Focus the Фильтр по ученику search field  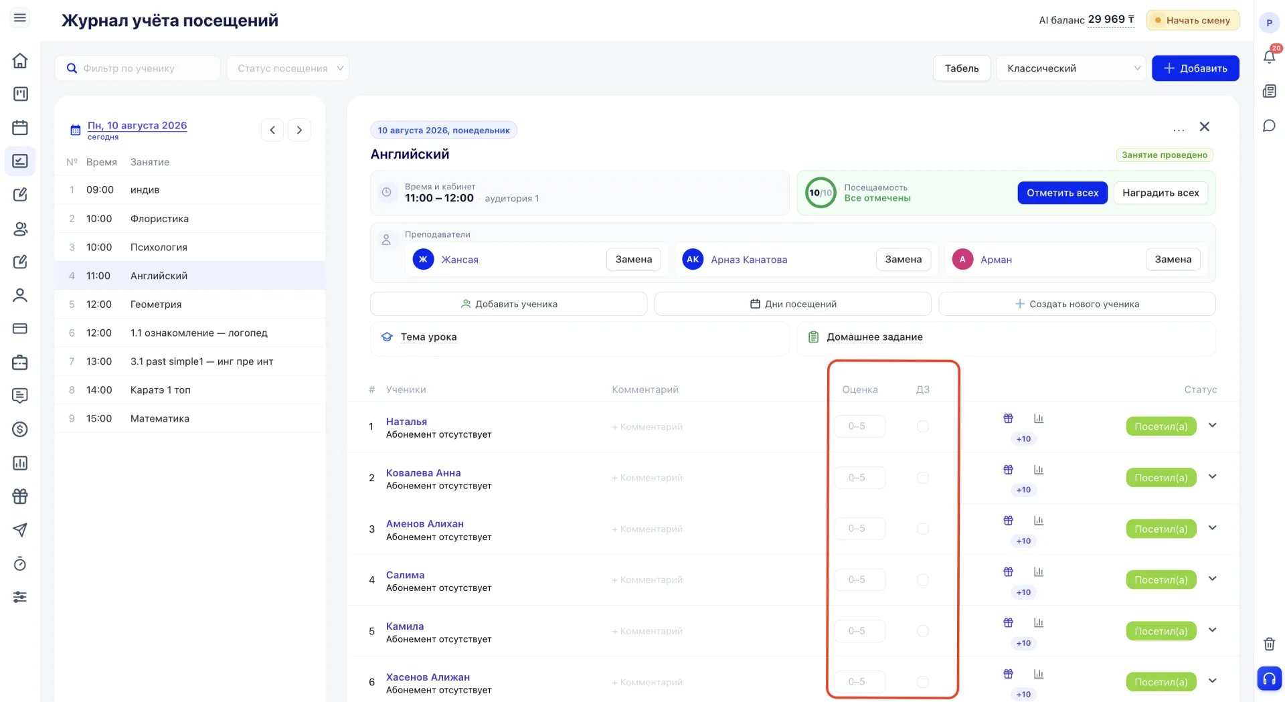(137, 68)
